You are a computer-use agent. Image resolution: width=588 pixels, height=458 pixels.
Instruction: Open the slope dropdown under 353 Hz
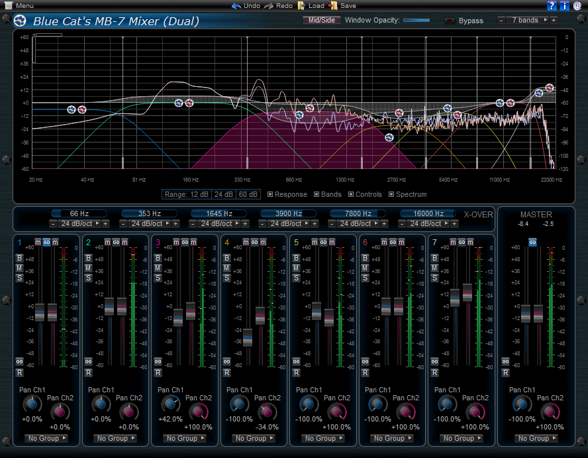click(x=150, y=224)
